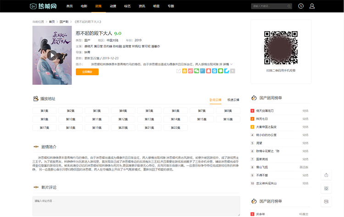The image size is (344, 217).
Task: Open ranked item 拜托七日
Action: pos(262,119)
